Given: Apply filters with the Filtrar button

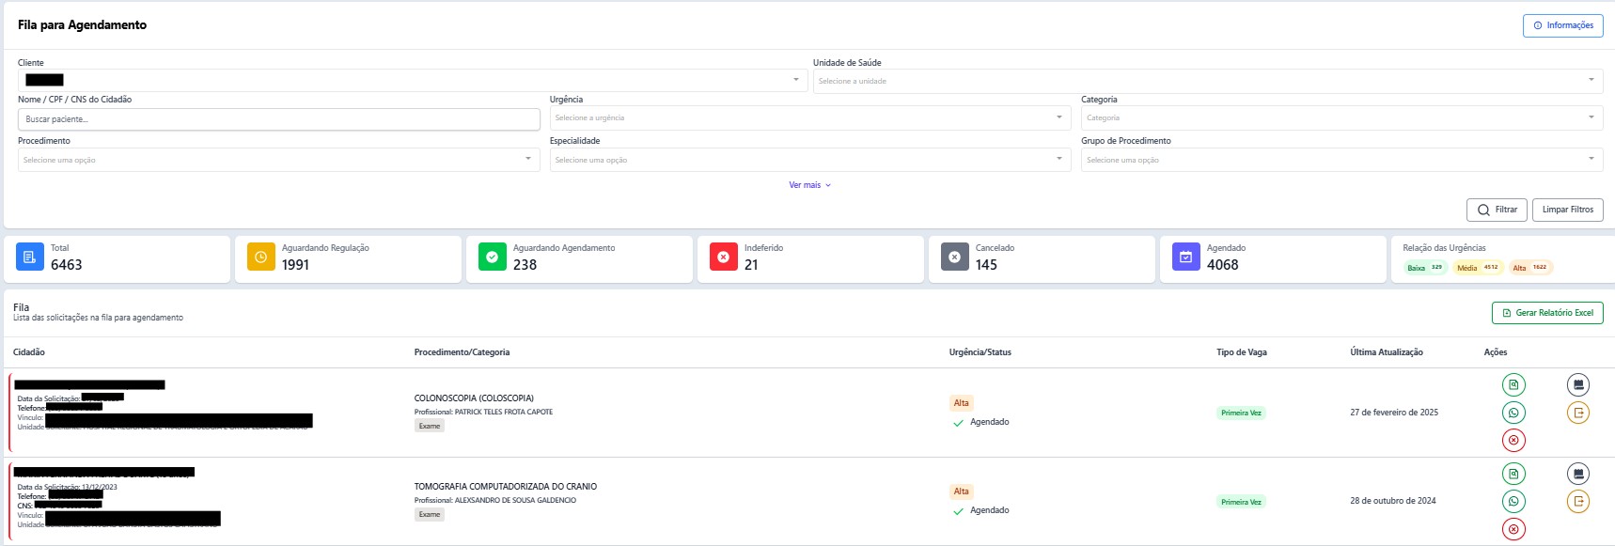Looking at the screenshot, I should tap(1497, 210).
